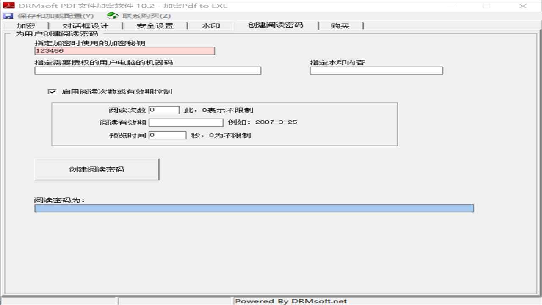The image size is (542, 305).
Task: Switch to the 加密 tab
Action: (x=28, y=25)
